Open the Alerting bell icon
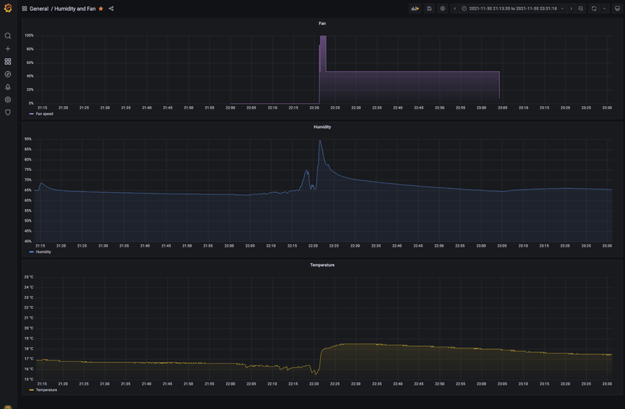This screenshot has width=625, height=409. coord(8,87)
